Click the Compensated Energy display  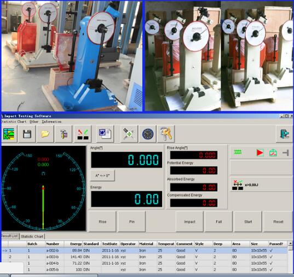point(194,203)
